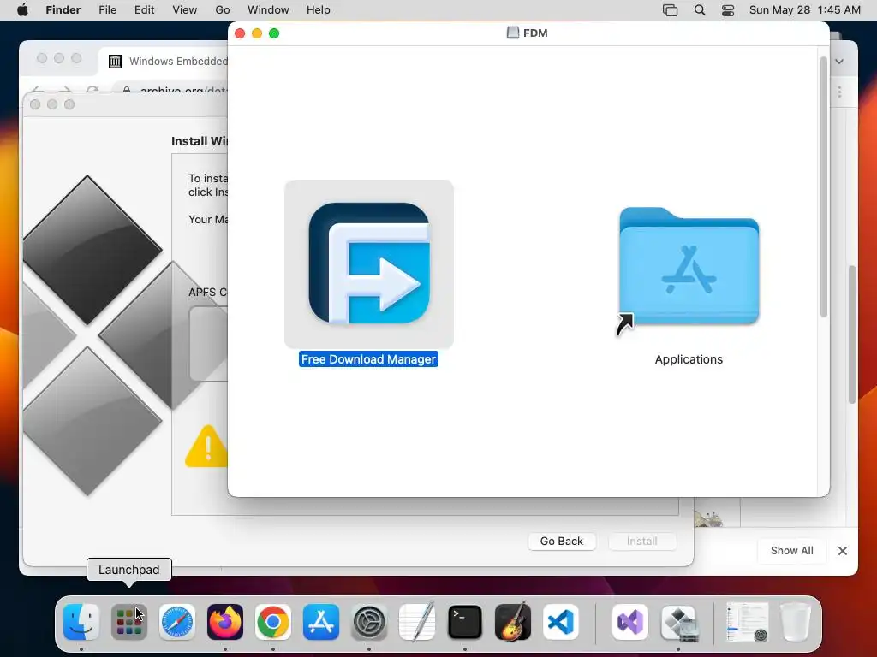Launch Safari from the Dock

pyautogui.click(x=177, y=622)
